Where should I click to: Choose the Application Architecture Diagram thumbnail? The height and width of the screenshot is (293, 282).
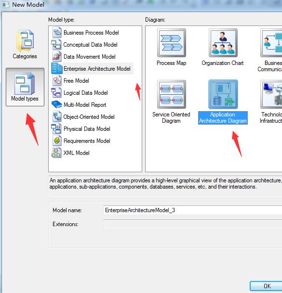(223, 94)
